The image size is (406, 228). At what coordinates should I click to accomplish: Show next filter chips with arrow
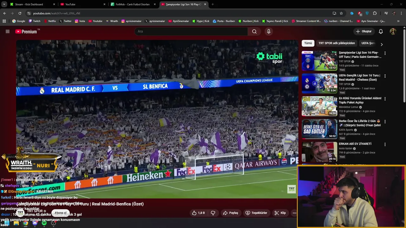382,44
